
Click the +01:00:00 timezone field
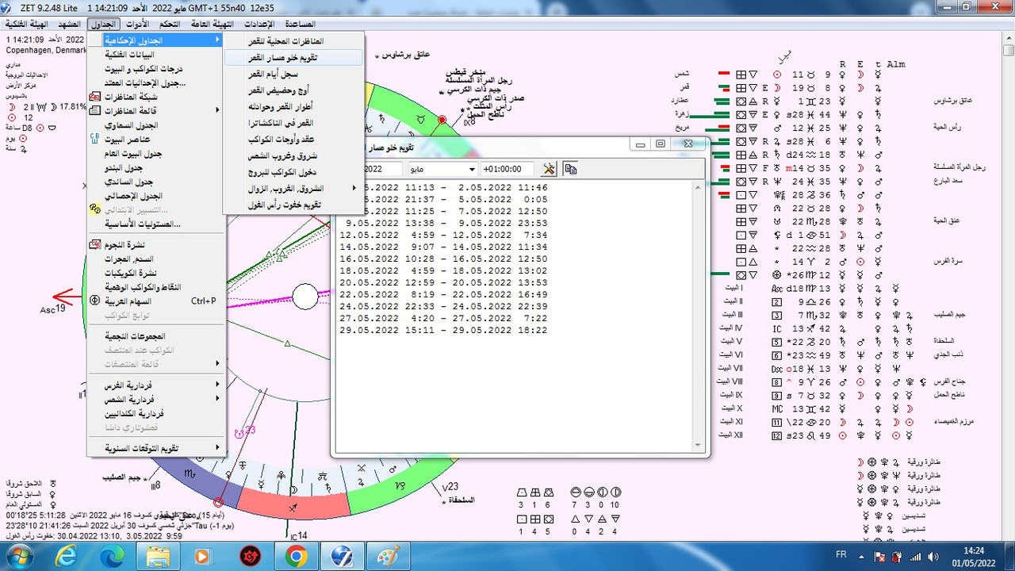click(x=509, y=169)
